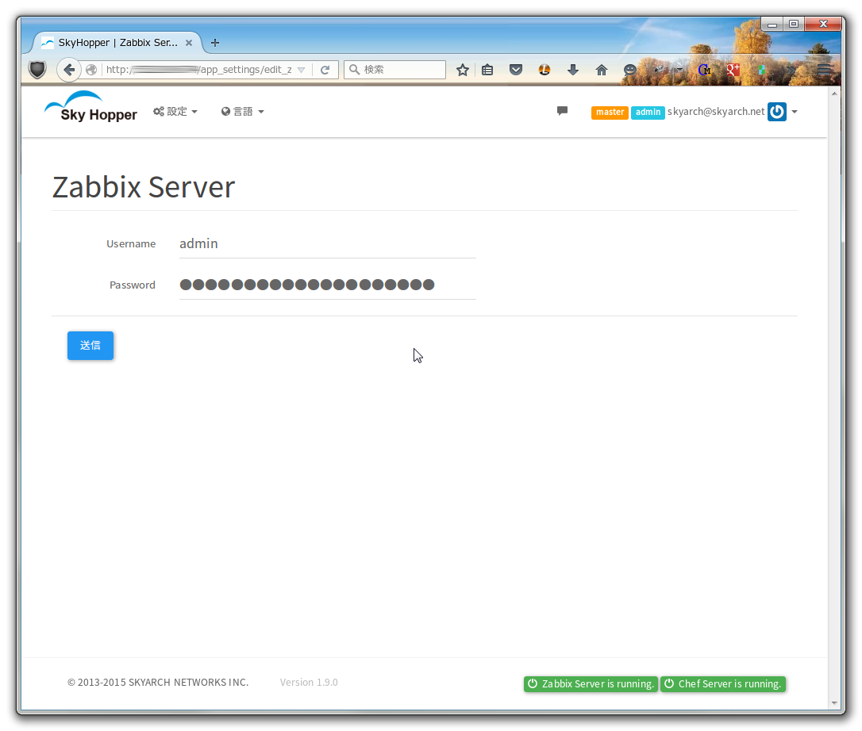862x731 pixels.
Task: Click the blue admin badge
Action: 648,112
